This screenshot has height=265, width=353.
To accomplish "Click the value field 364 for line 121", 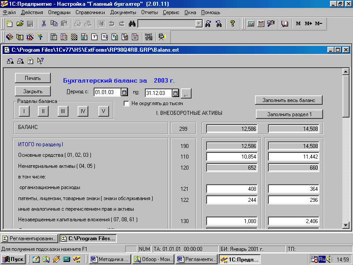I will pyautogui.click(x=293, y=189).
